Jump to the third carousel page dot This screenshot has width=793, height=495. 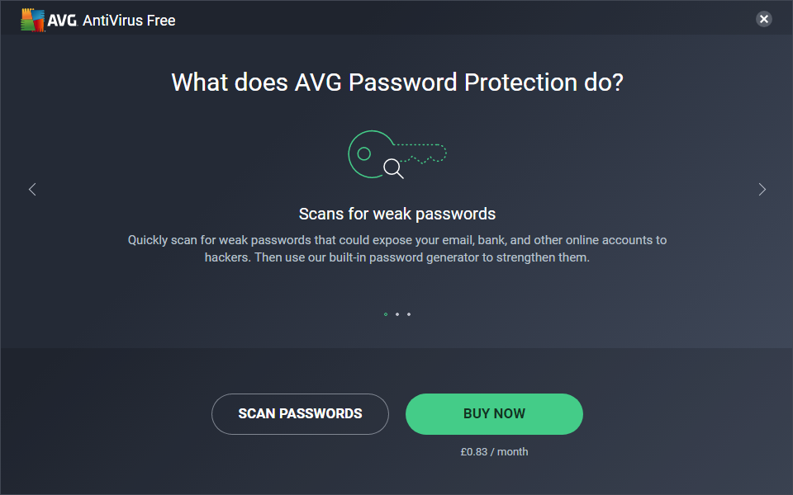pos(409,314)
